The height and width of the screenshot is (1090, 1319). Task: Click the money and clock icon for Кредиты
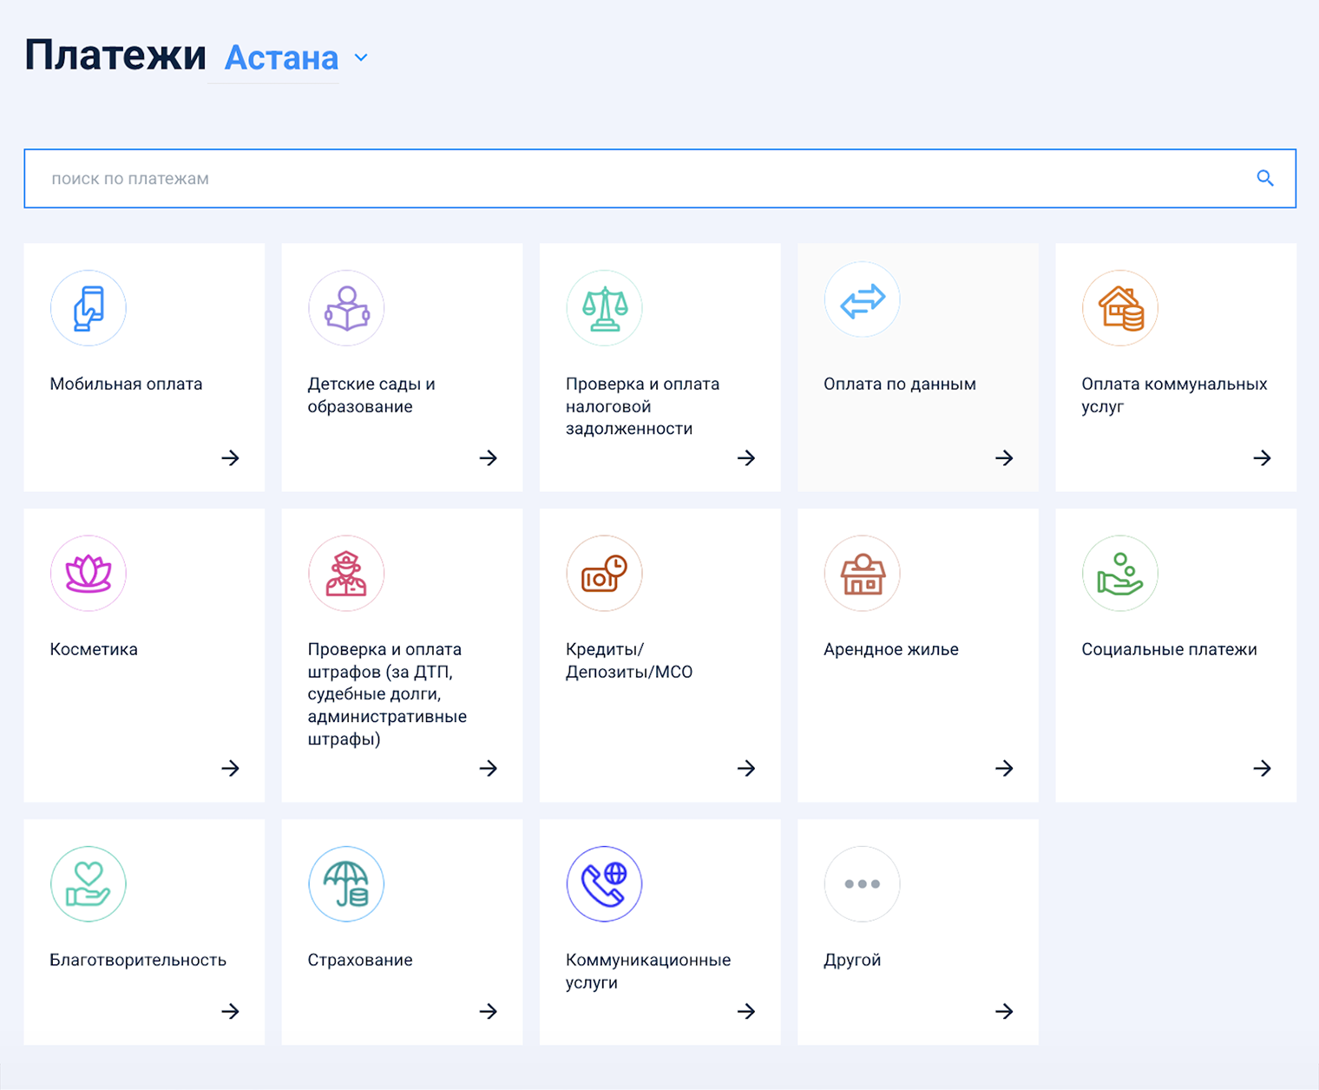tap(604, 573)
